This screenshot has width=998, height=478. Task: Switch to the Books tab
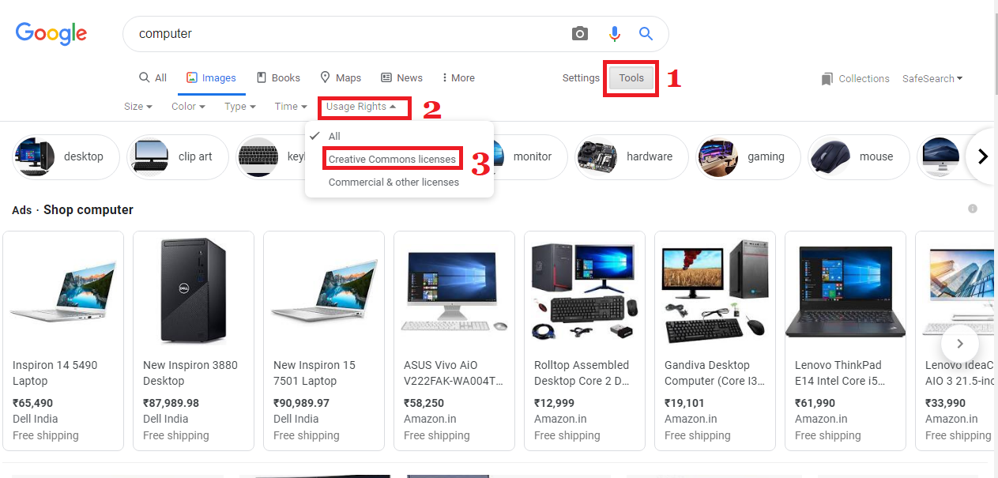[x=278, y=78]
